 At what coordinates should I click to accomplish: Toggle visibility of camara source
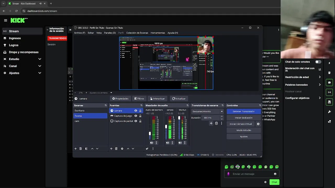click(x=136, y=111)
